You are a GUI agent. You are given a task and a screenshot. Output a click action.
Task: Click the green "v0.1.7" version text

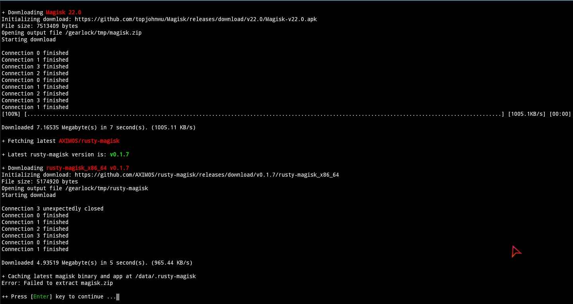[x=119, y=154]
